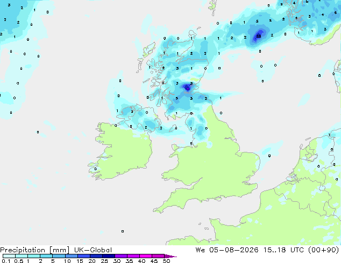The height and width of the screenshot is (263, 341).
Task: Click the legend value "50"
Action: [166, 261]
